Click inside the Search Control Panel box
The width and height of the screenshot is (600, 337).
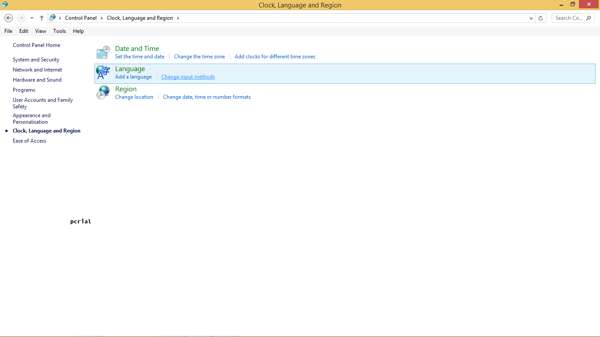[569, 18]
